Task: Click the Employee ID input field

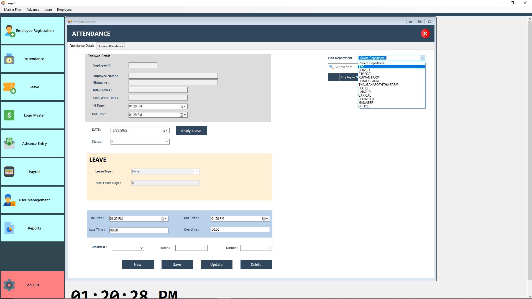Action: (143, 65)
